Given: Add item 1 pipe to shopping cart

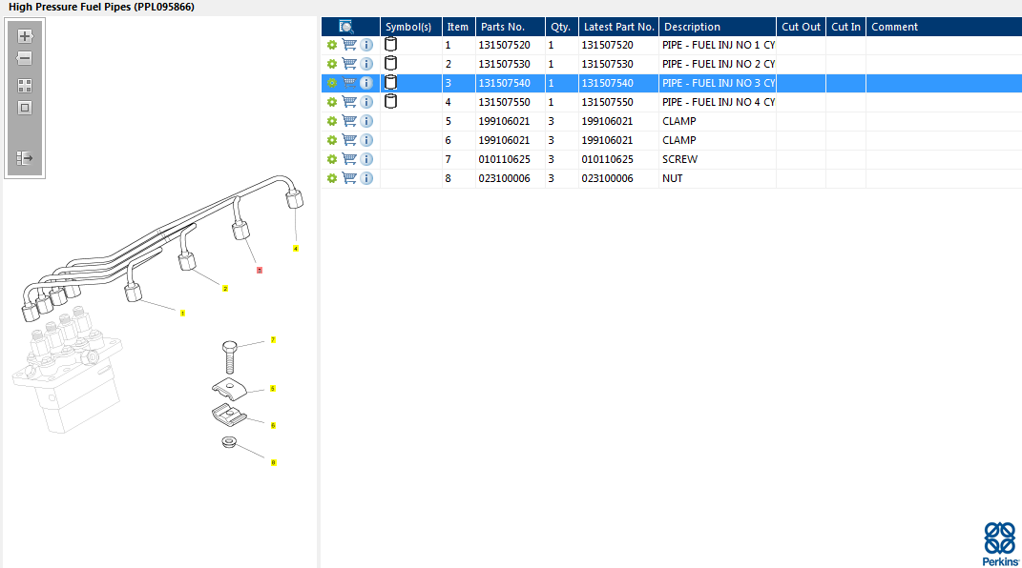Looking at the screenshot, I should [x=349, y=45].
